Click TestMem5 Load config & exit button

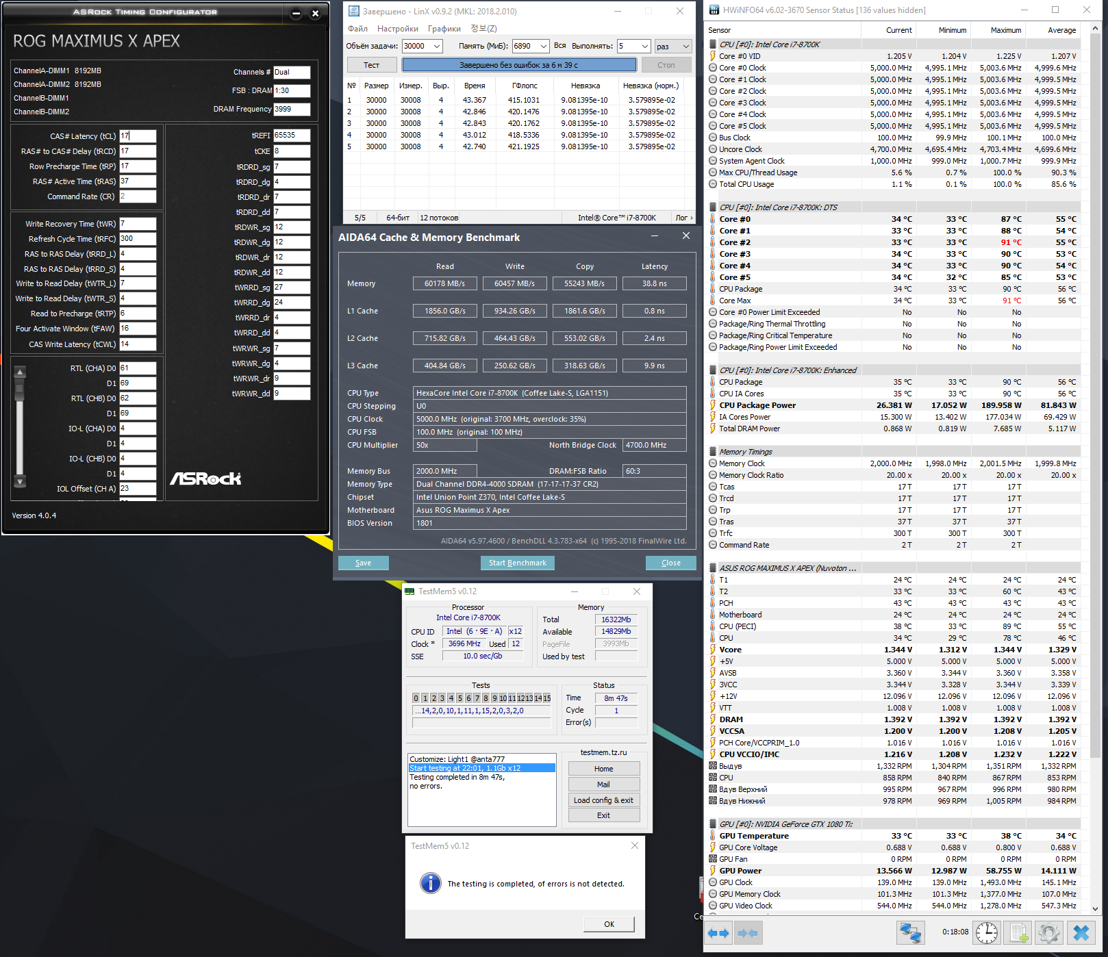point(603,800)
